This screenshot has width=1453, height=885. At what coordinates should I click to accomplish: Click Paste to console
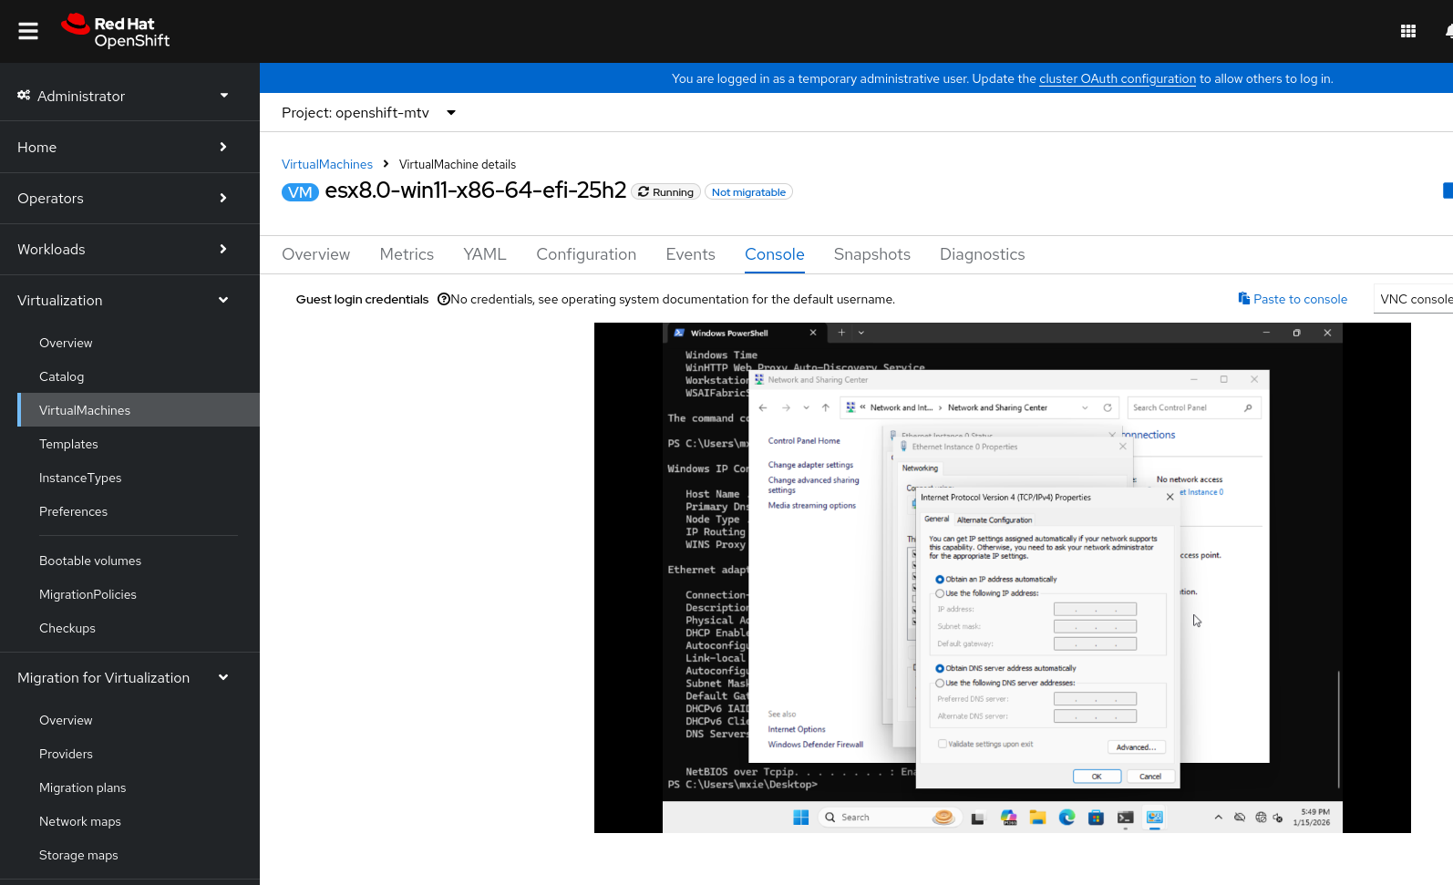(x=1293, y=299)
